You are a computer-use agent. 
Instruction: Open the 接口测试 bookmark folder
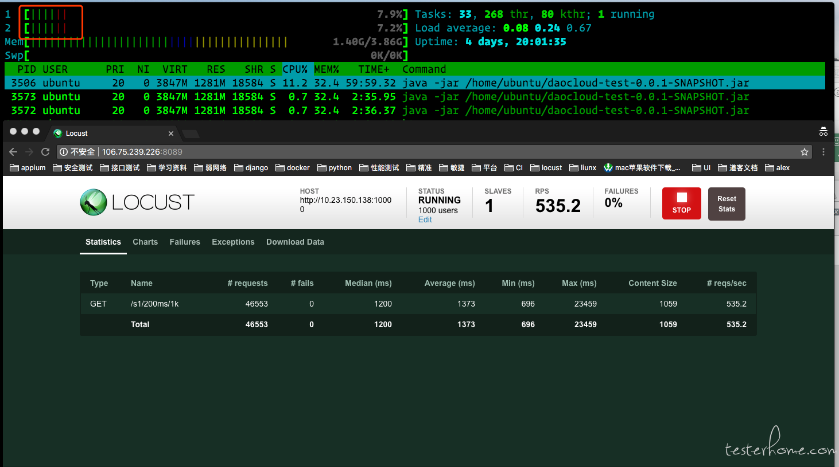[x=120, y=168]
